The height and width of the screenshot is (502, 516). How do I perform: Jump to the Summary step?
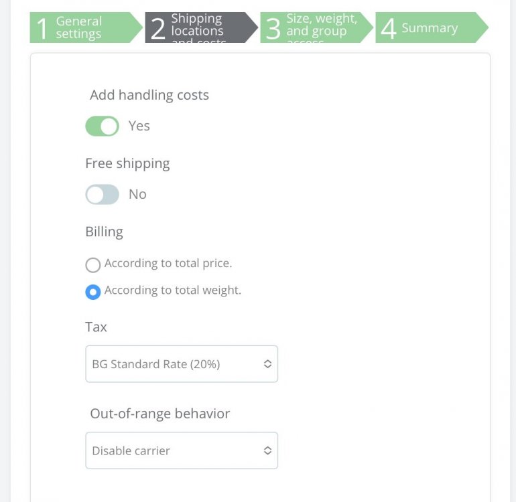(x=430, y=28)
